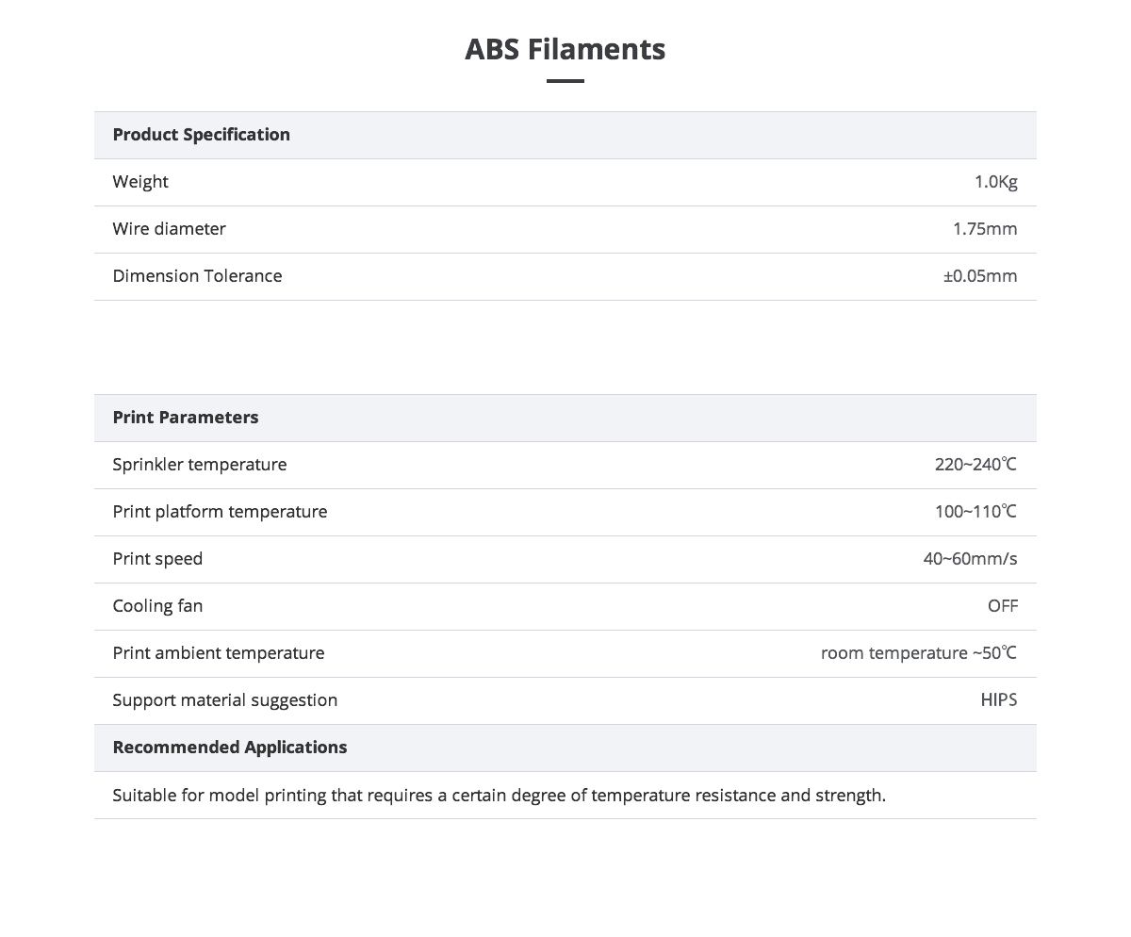1131x937 pixels.
Task: Select the 220~240℃ temperature value
Action: (976, 465)
